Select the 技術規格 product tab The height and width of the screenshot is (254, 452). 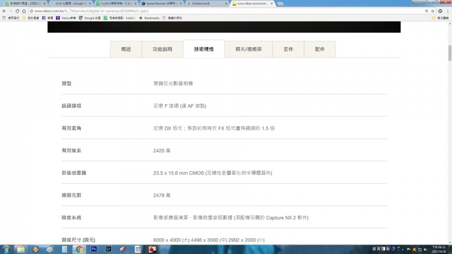[x=204, y=49]
